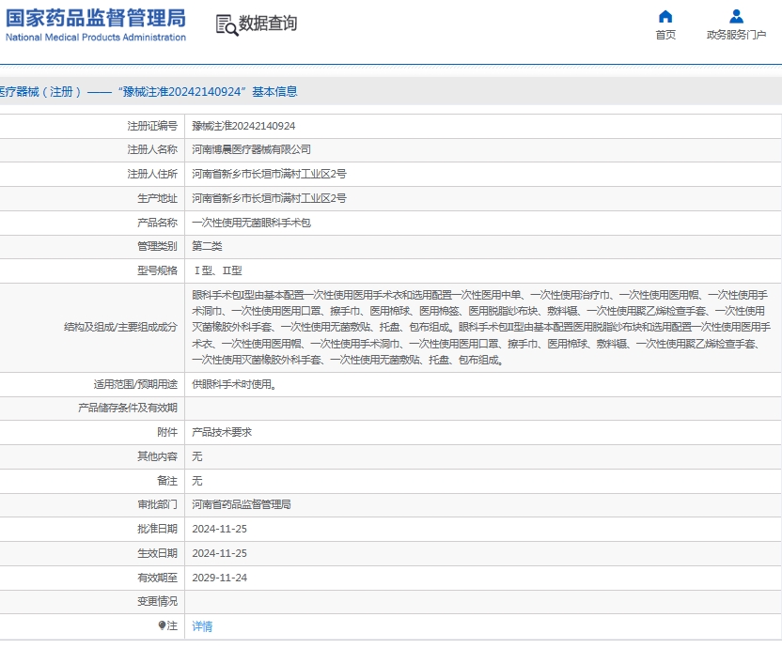This screenshot has height=648, width=782.
Task: Select the 注册证编号 label cell
Action: pos(152,126)
